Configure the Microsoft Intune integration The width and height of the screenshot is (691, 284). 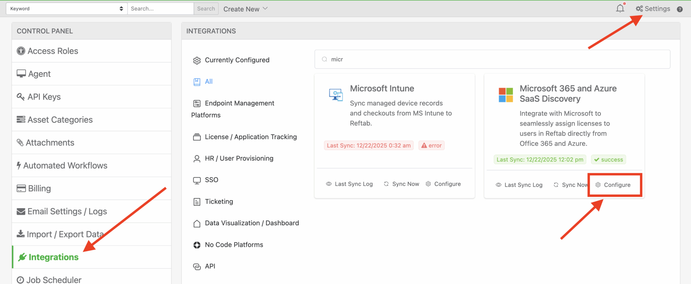443,184
